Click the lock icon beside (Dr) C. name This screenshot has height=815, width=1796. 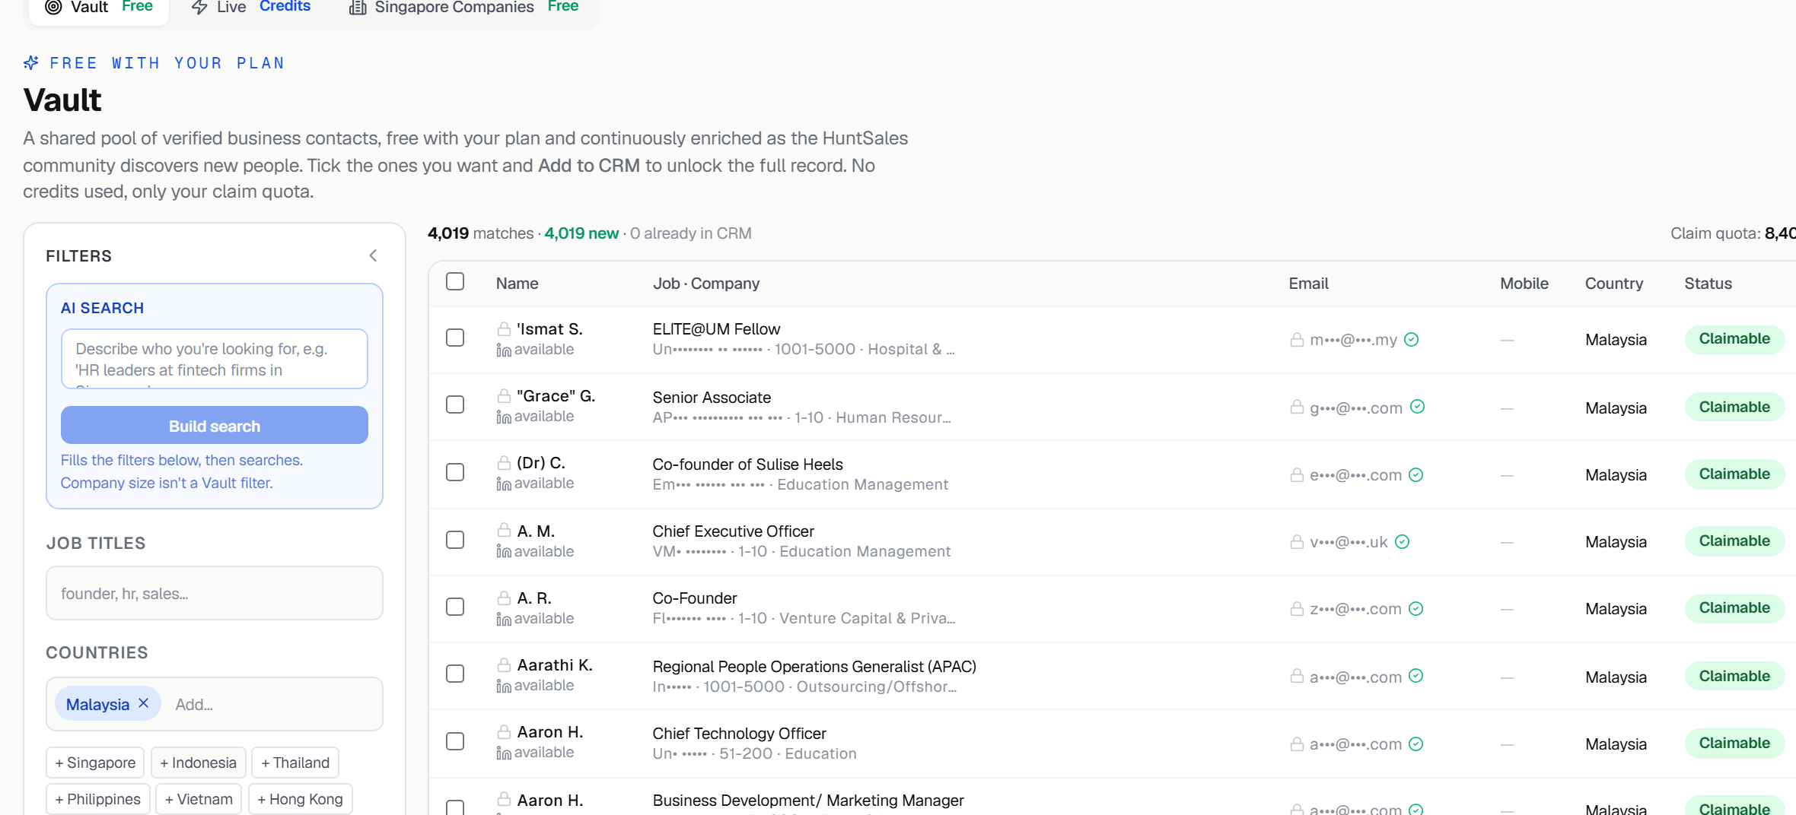[x=504, y=462]
